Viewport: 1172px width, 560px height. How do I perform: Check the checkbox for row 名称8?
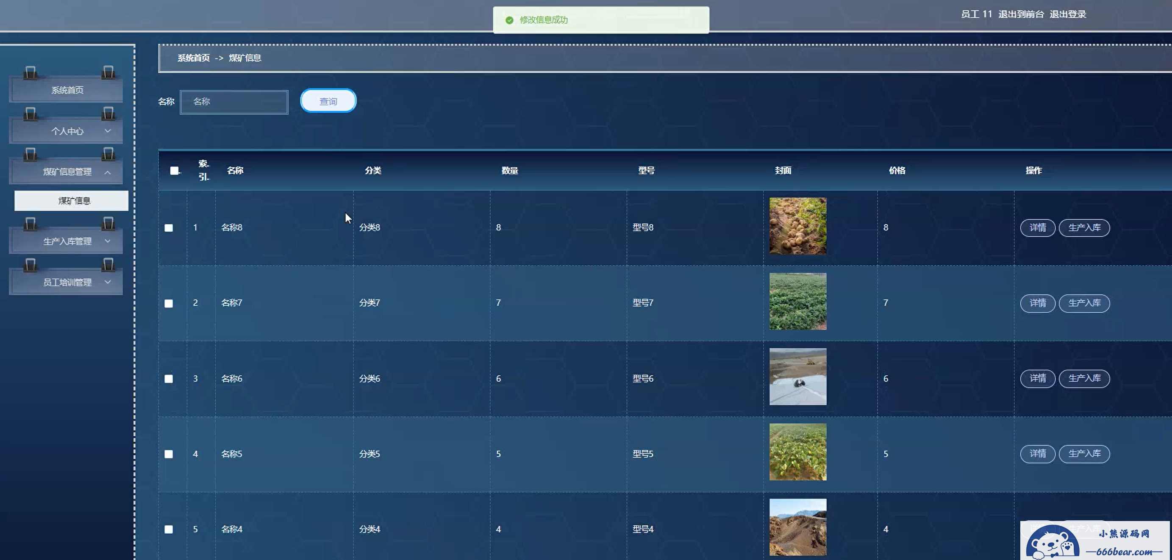pyautogui.click(x=169, y=228)
